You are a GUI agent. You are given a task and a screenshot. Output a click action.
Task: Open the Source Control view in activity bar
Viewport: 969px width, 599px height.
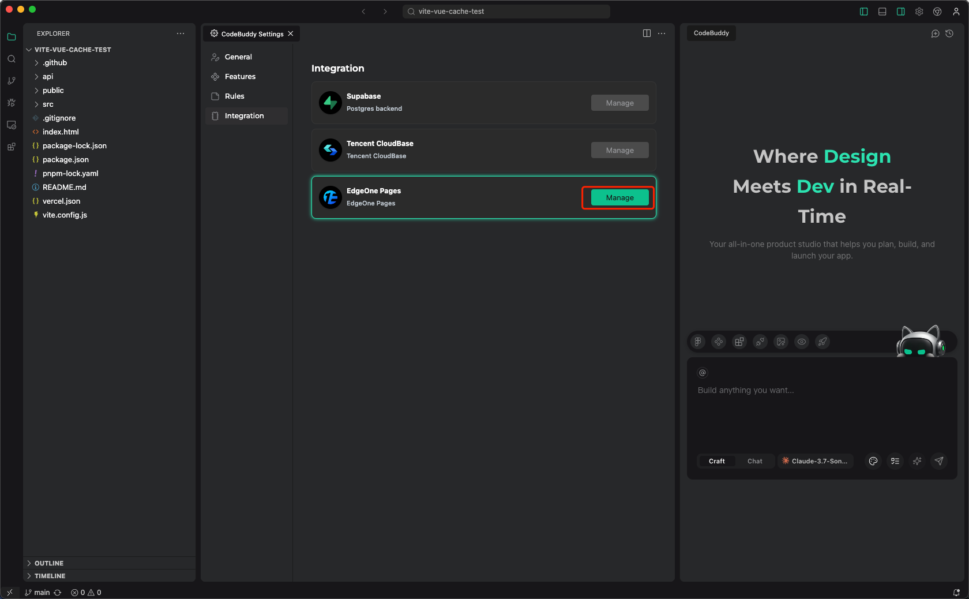coord(11,81)
